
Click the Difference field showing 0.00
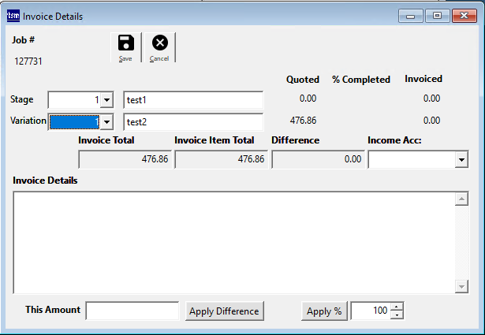coord(318,159)
